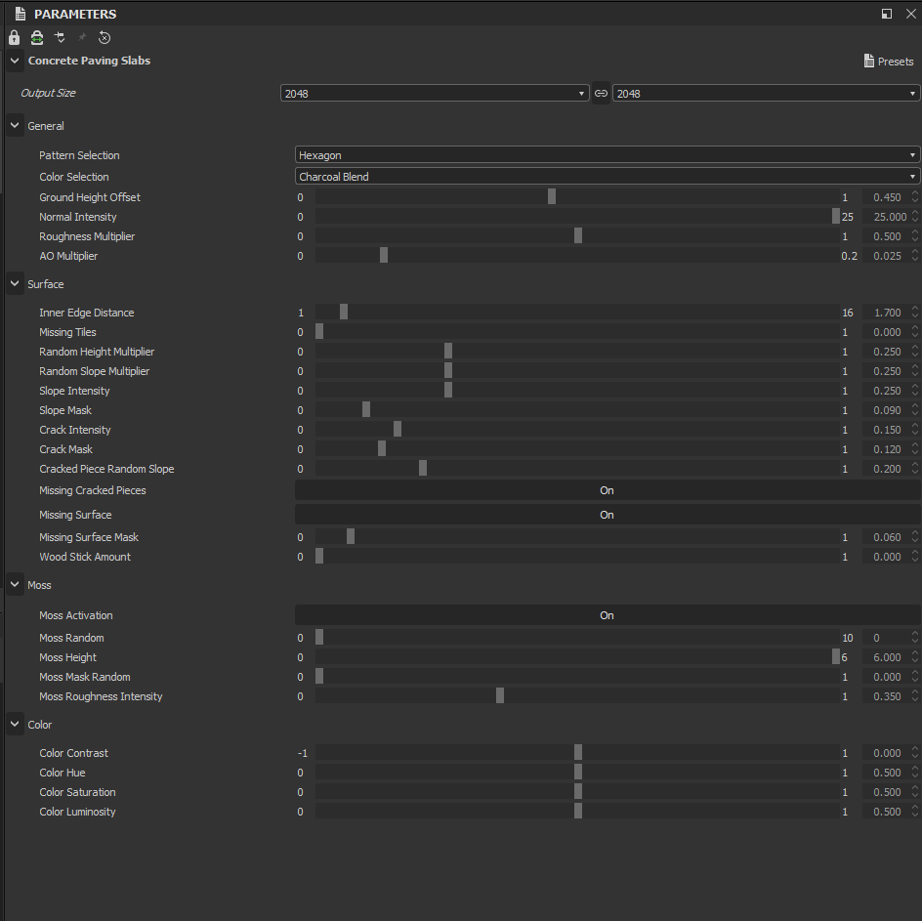This screenshot has height=921, width=922.
Task: Click the Ground Height Offset value field 0.450
Action: (x=887, y=197)
